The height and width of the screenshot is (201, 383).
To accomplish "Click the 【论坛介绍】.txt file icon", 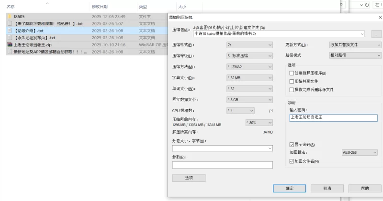I will point(10,31).
